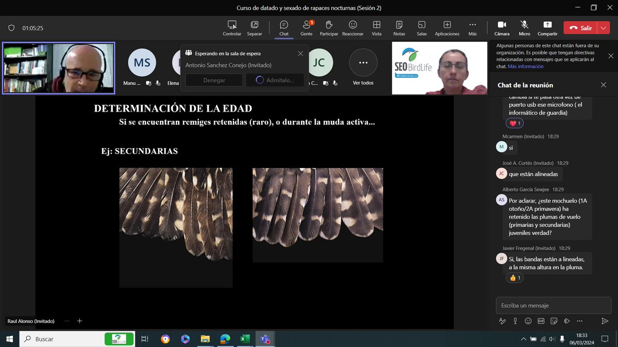Click the thumbs-up reaction on Javier's message

tap(515, 278)
